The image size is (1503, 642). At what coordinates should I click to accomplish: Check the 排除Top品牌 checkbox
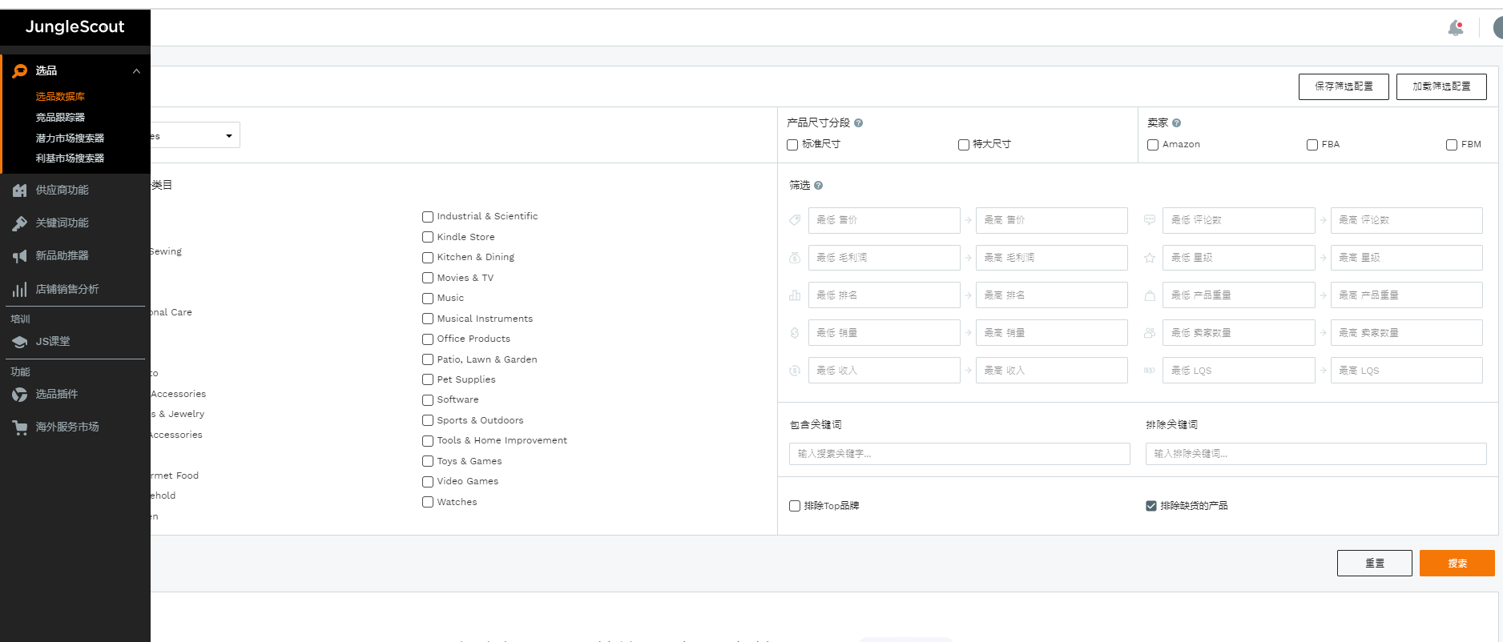coord(795,506)
